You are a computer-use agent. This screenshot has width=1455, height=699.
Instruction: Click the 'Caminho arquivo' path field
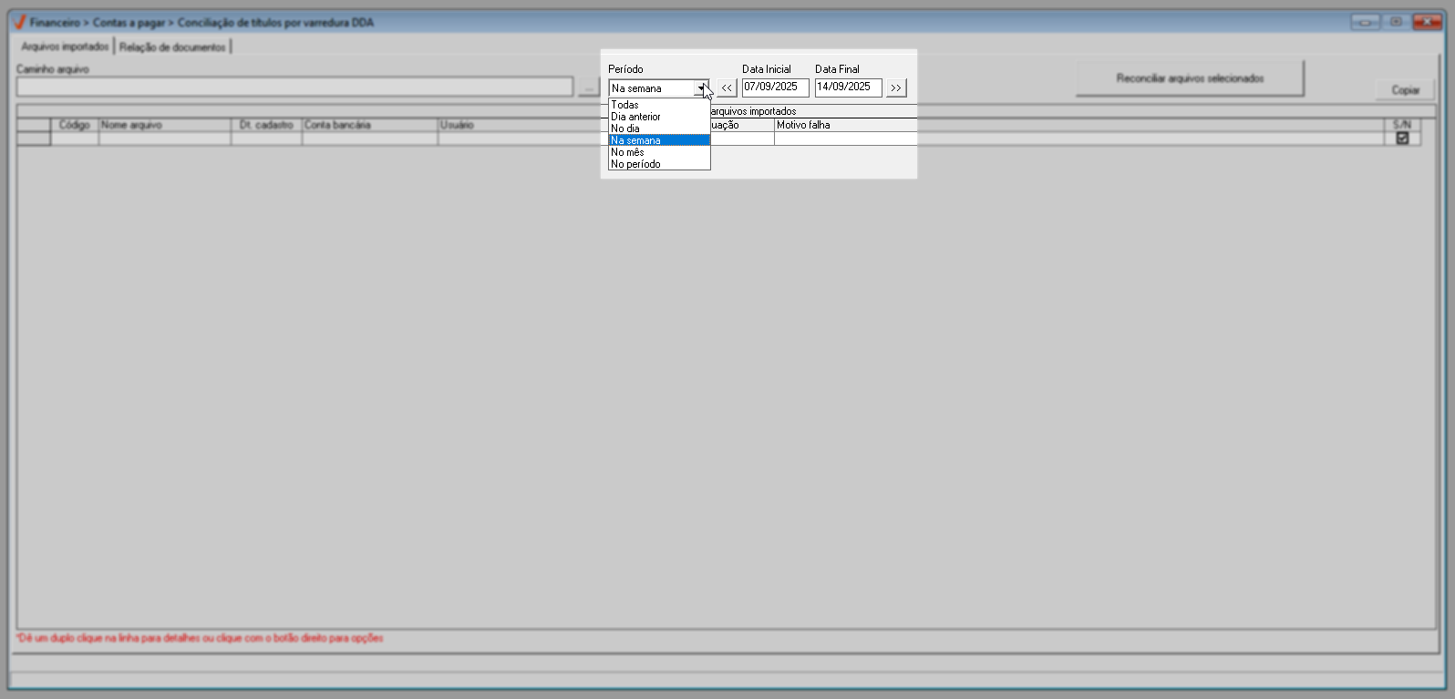click(294, 87)
